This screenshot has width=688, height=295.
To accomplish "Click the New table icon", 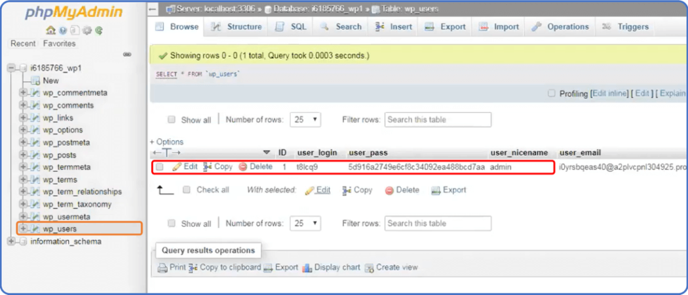I will 35,80.
